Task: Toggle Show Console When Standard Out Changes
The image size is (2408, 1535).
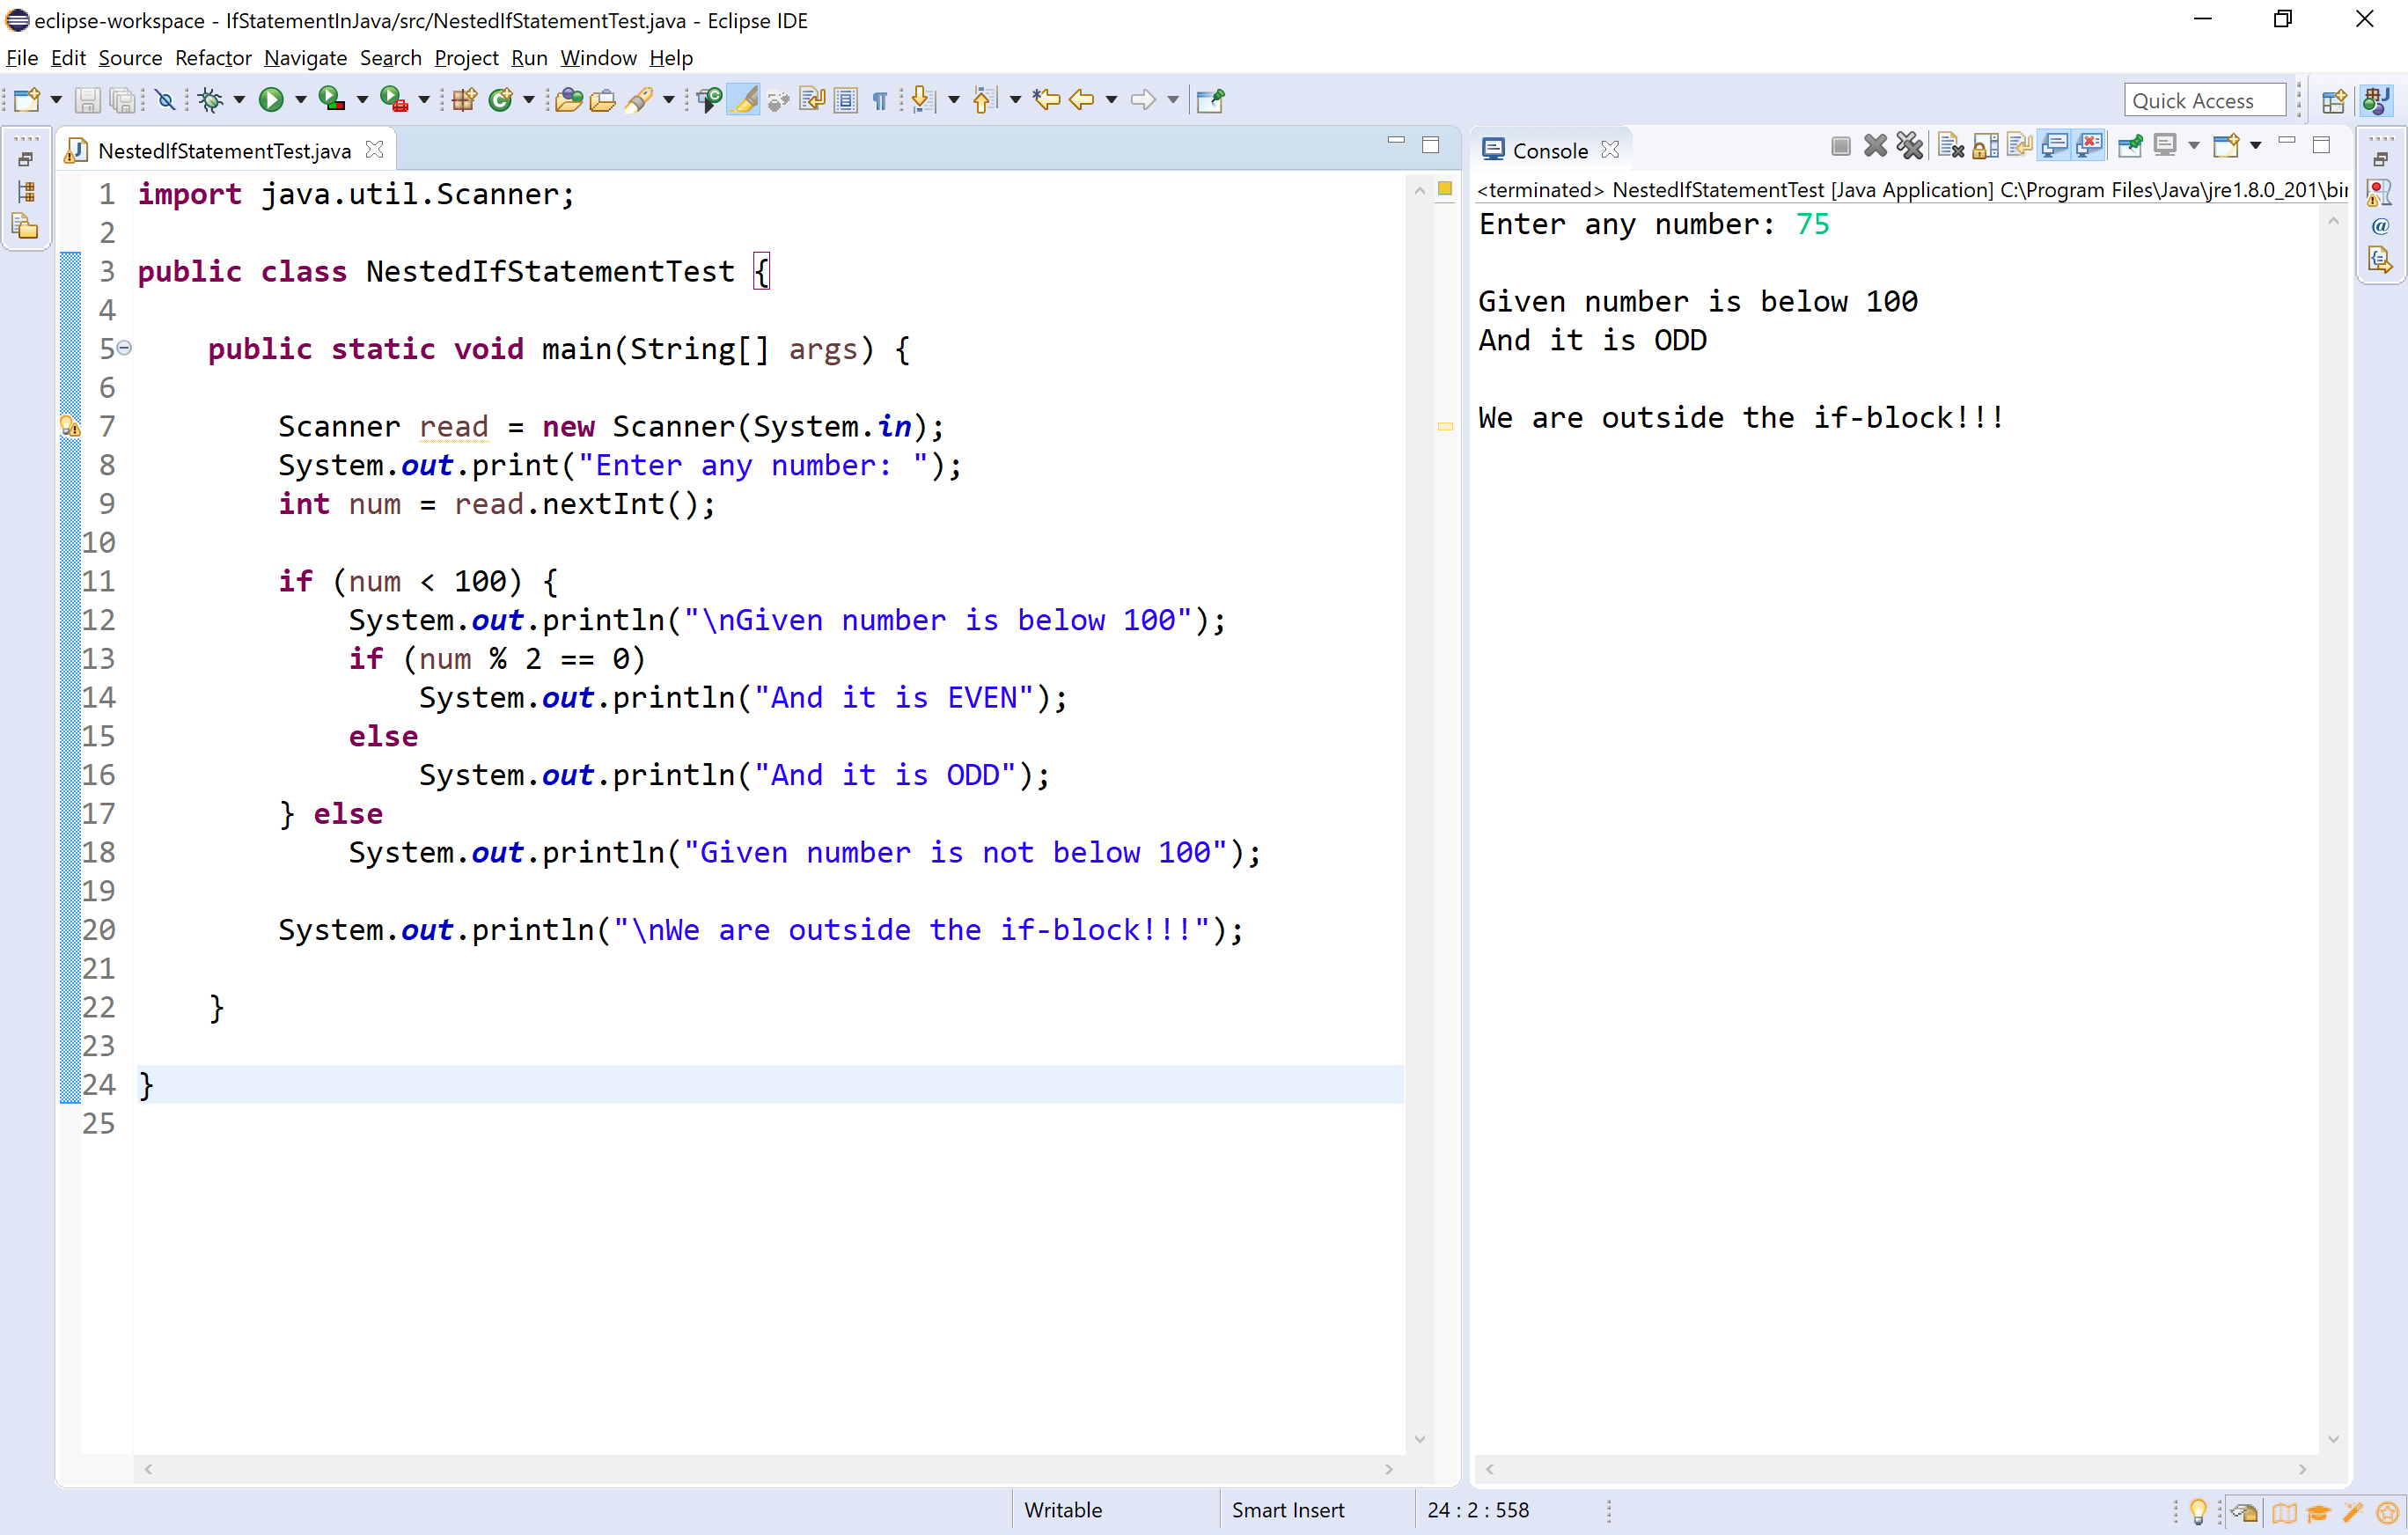Action: point(2055,145)
